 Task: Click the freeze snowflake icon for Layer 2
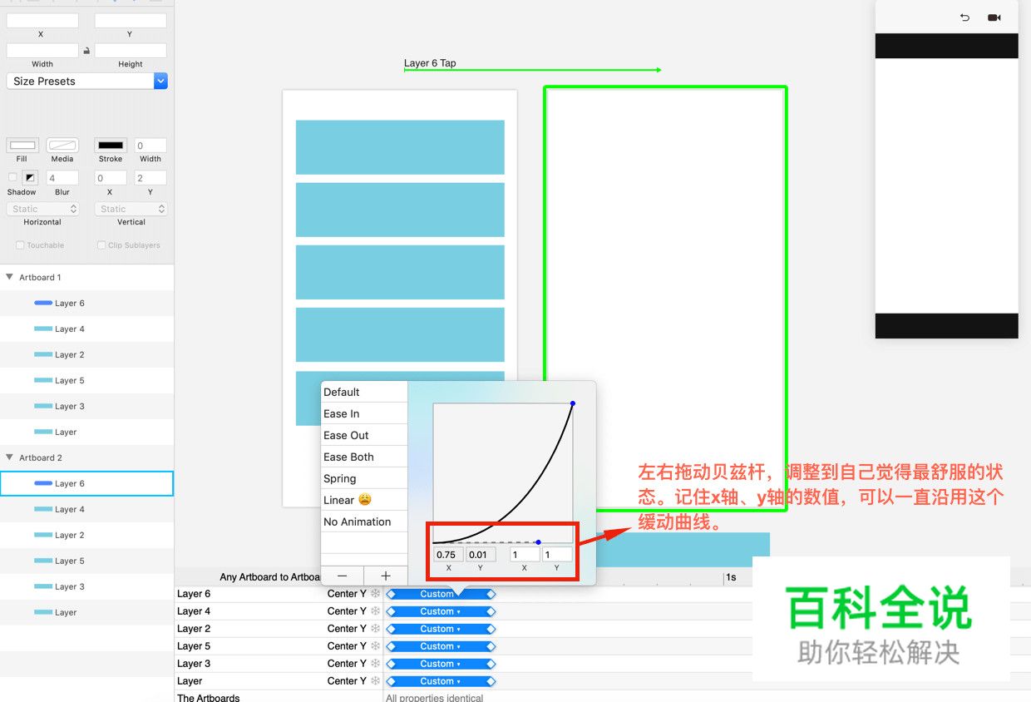pyautogui.click(x=375, y=629)
